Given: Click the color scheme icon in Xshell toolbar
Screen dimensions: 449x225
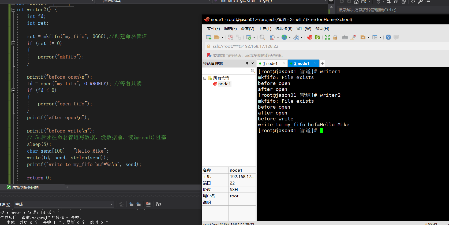Looking at the screenshot, I should coord(272,37).
